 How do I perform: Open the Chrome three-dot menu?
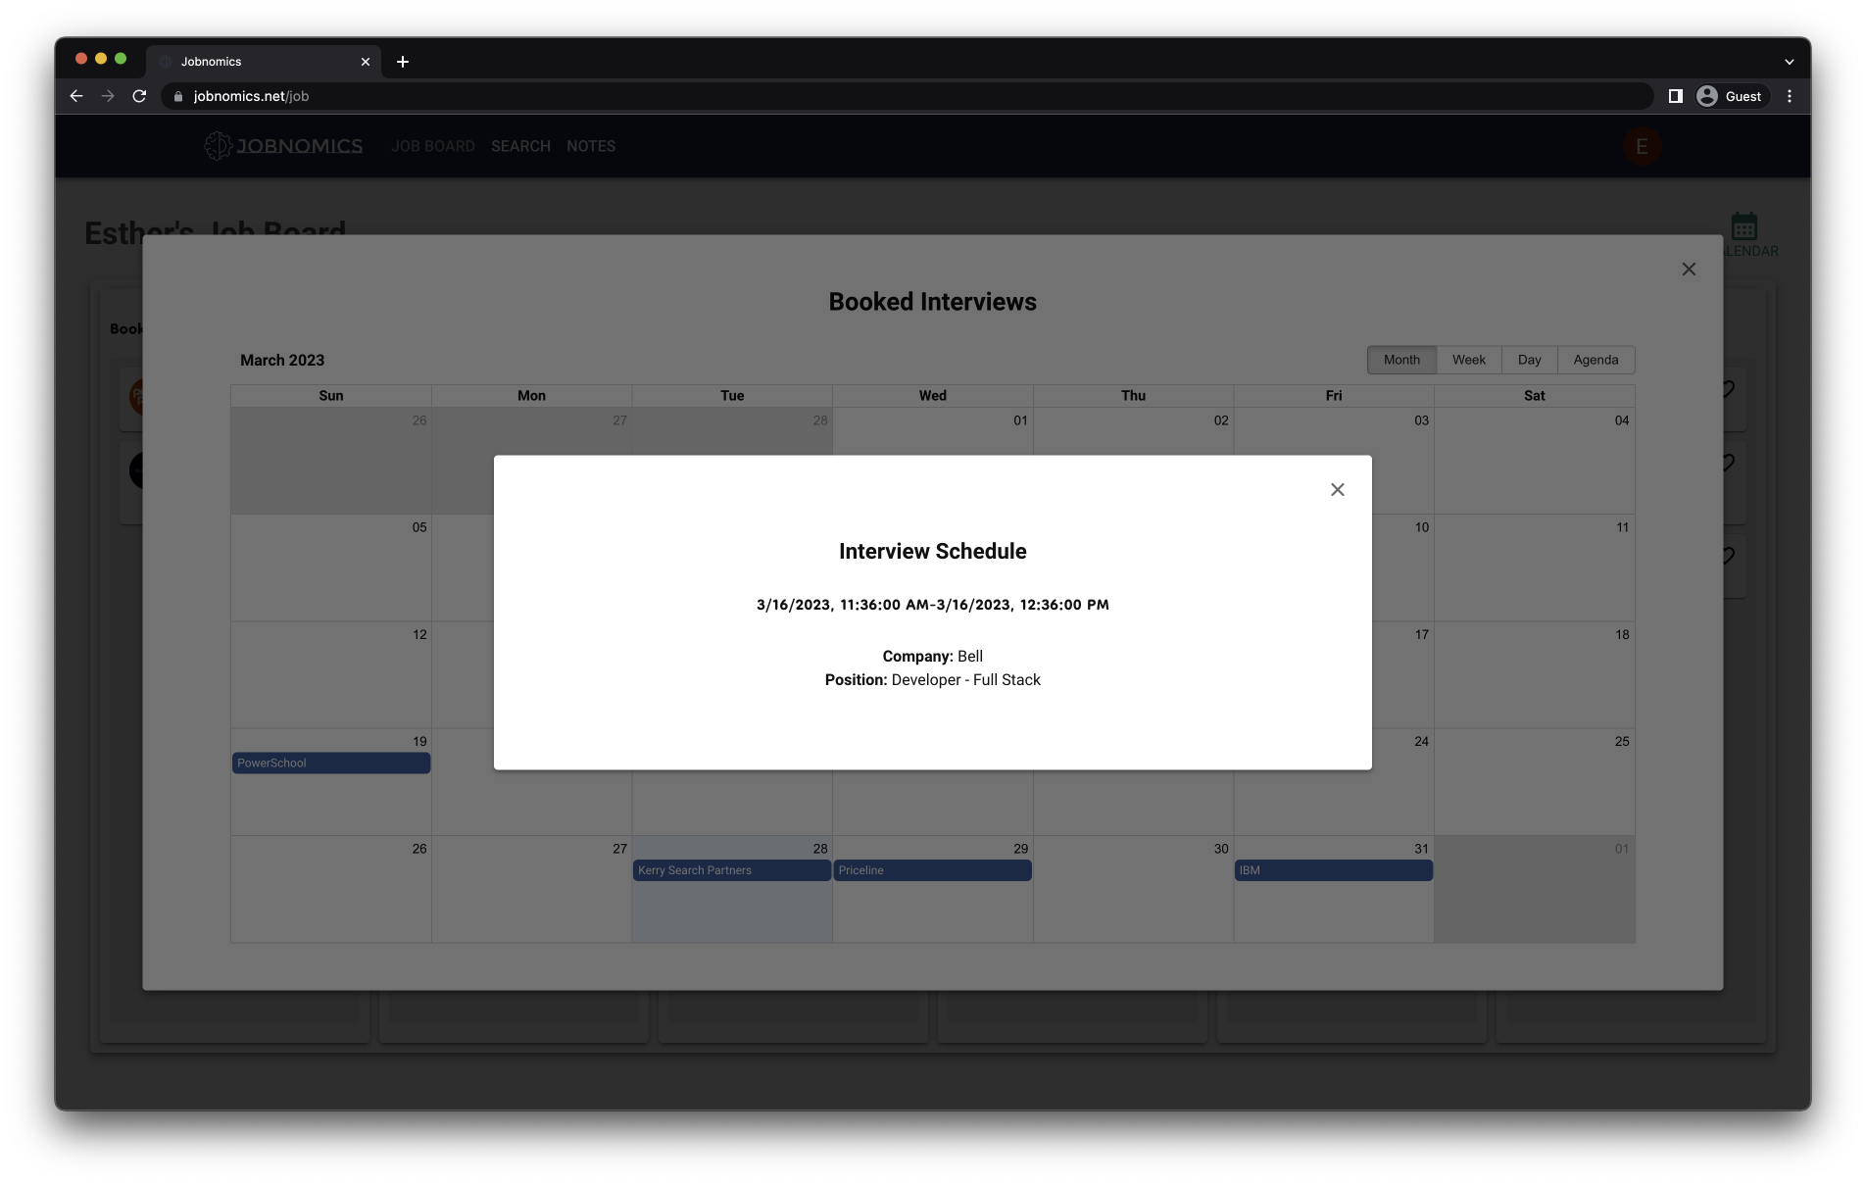click(1789, 96)
